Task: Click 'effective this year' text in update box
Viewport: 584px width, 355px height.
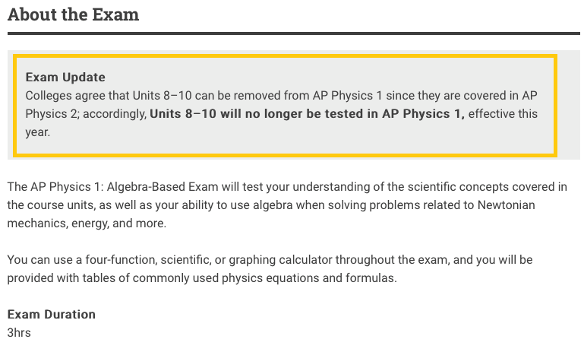Action: pyautogui.click(x=282, y=123)
